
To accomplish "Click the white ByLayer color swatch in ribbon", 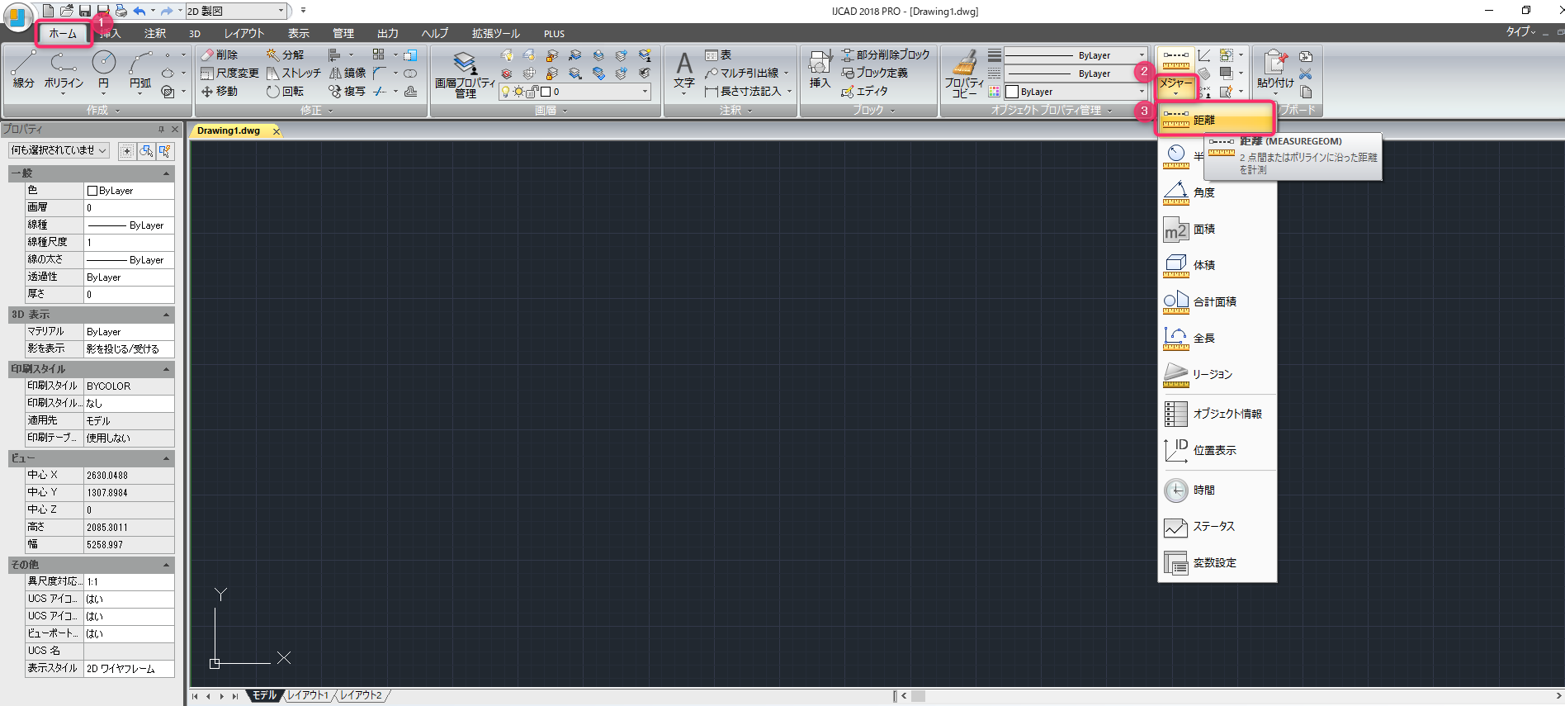I will point(1012,92).
